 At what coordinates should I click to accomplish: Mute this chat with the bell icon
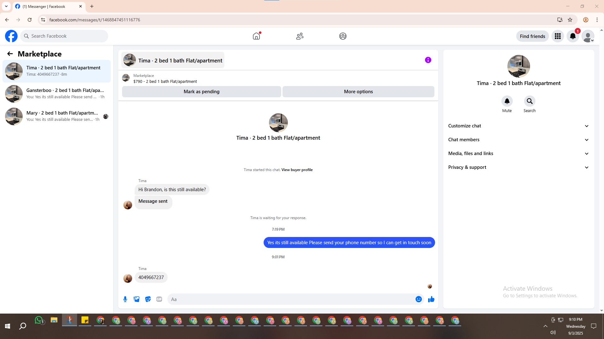coord(507,101)
